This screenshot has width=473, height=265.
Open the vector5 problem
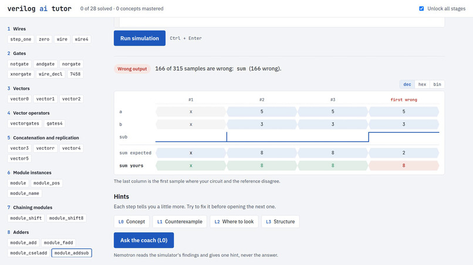point(19,159)
